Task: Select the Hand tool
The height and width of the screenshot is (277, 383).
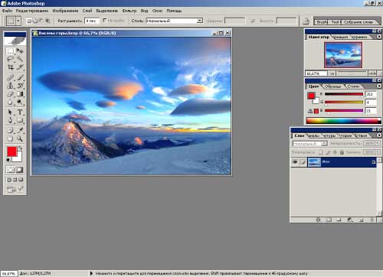Action: 11,138
